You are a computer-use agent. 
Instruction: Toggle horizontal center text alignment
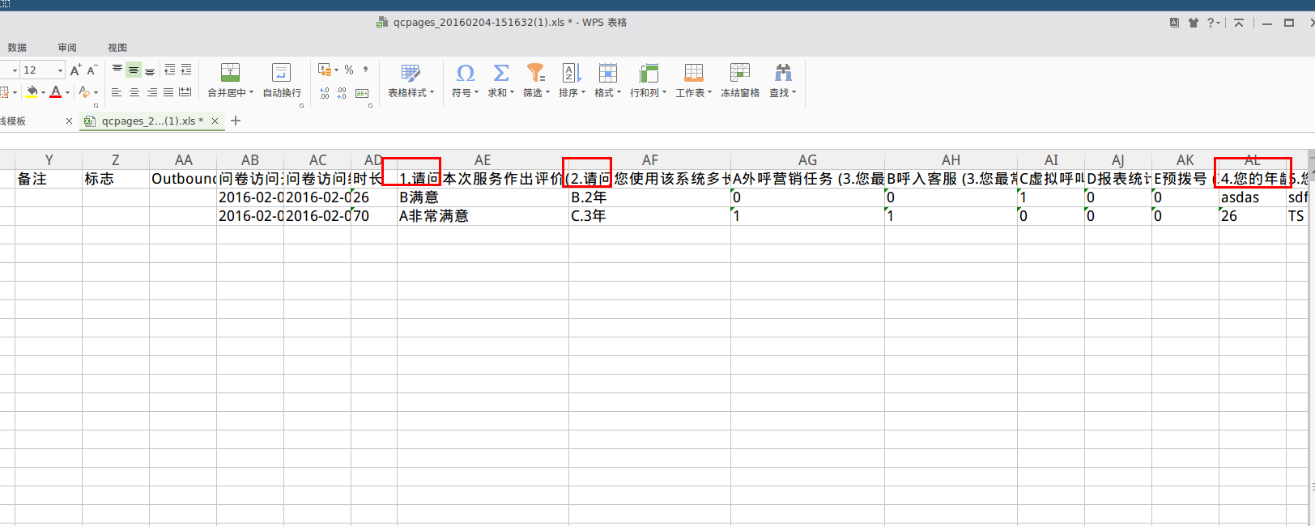[134, 93]
